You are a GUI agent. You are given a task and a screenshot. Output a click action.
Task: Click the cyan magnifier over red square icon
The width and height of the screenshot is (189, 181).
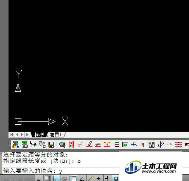(x=62, y=144)
